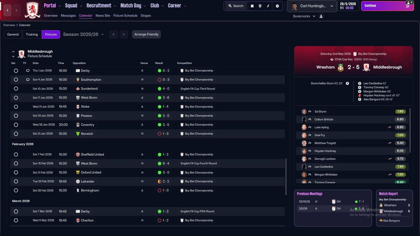Screen dimensions: 420x236
Task: Click the Arrange Friendly button
Action: 146,34
